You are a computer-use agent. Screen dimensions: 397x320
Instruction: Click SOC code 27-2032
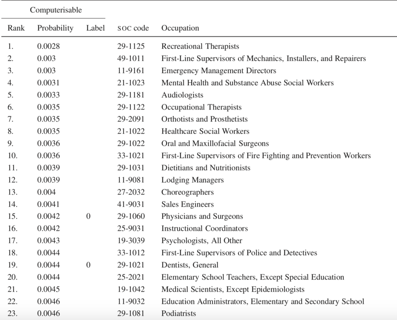tap(131, 192)
